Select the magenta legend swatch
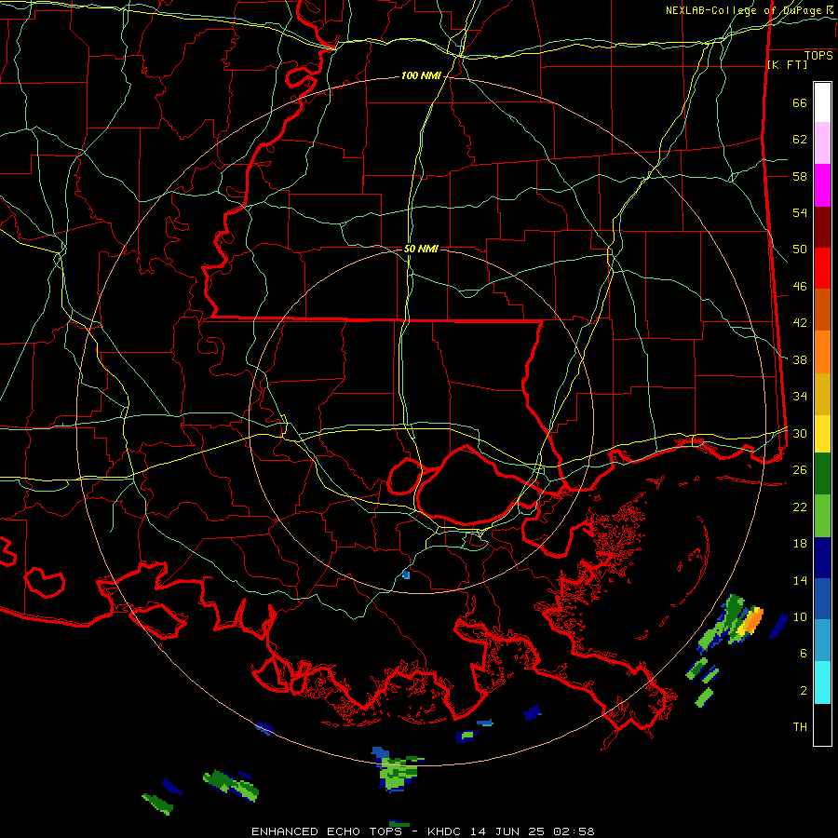The width and height of the screenshot is (838, 838). click(822, 185)
